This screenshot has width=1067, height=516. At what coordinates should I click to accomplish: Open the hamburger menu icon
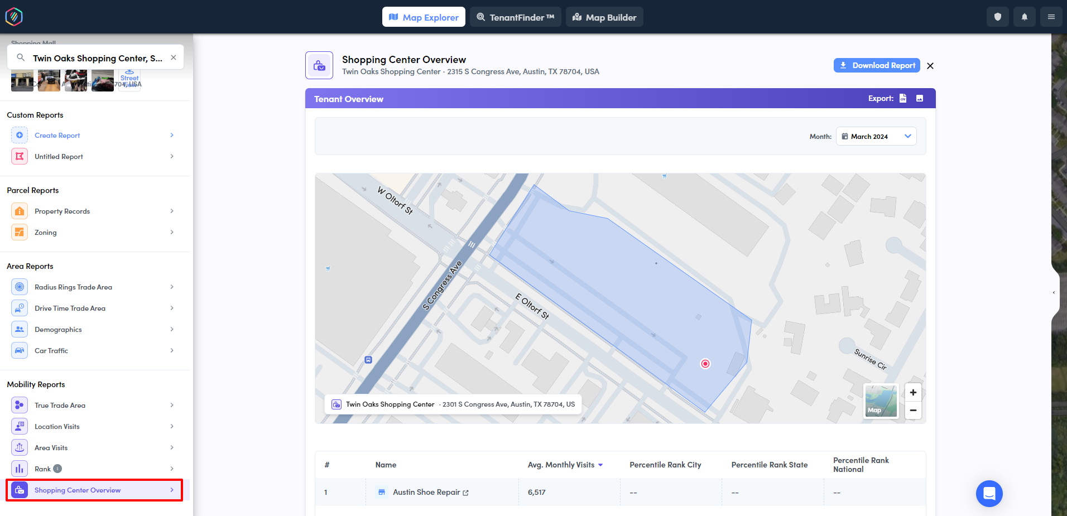[x=1051, y=17]
